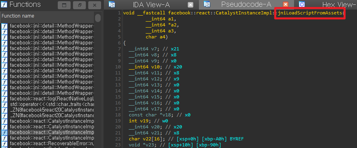Click function icon beside std::operator<<< row
The height and width of the screenshot is (148, 357).
tap(4, 104)
